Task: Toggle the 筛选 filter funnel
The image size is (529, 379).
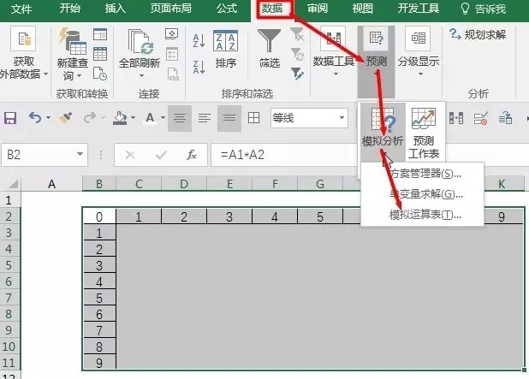Action: [270, 50]
